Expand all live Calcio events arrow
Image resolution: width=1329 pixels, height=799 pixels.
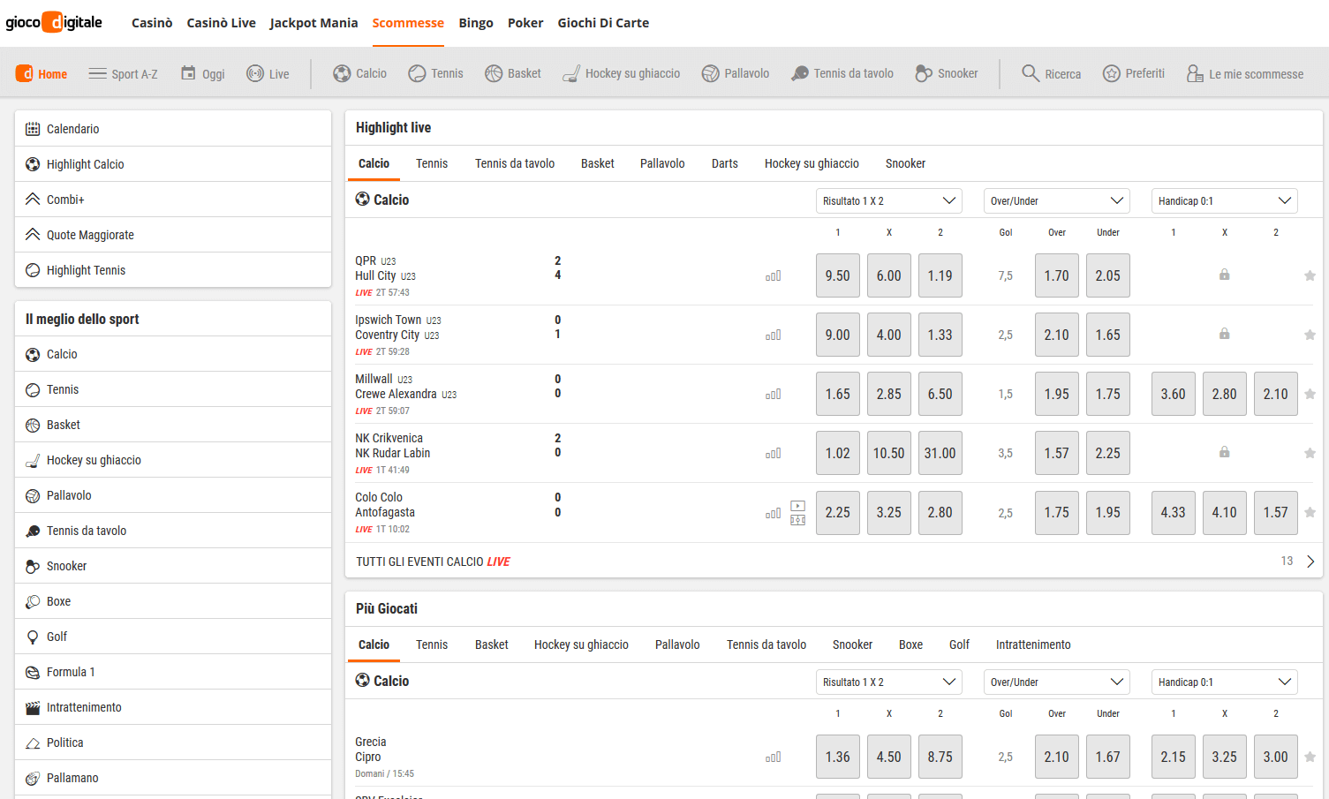(x=1310, y=562)
